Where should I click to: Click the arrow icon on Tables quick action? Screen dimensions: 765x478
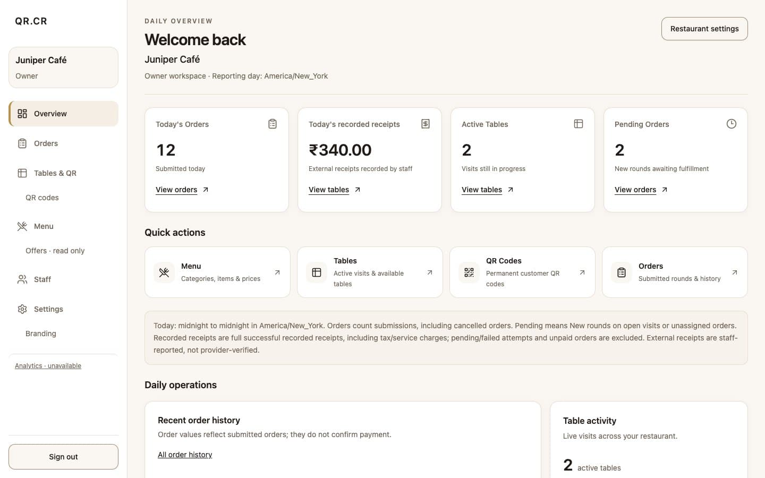coord(430,272)
